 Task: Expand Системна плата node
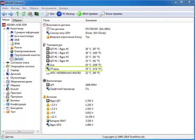4,63
